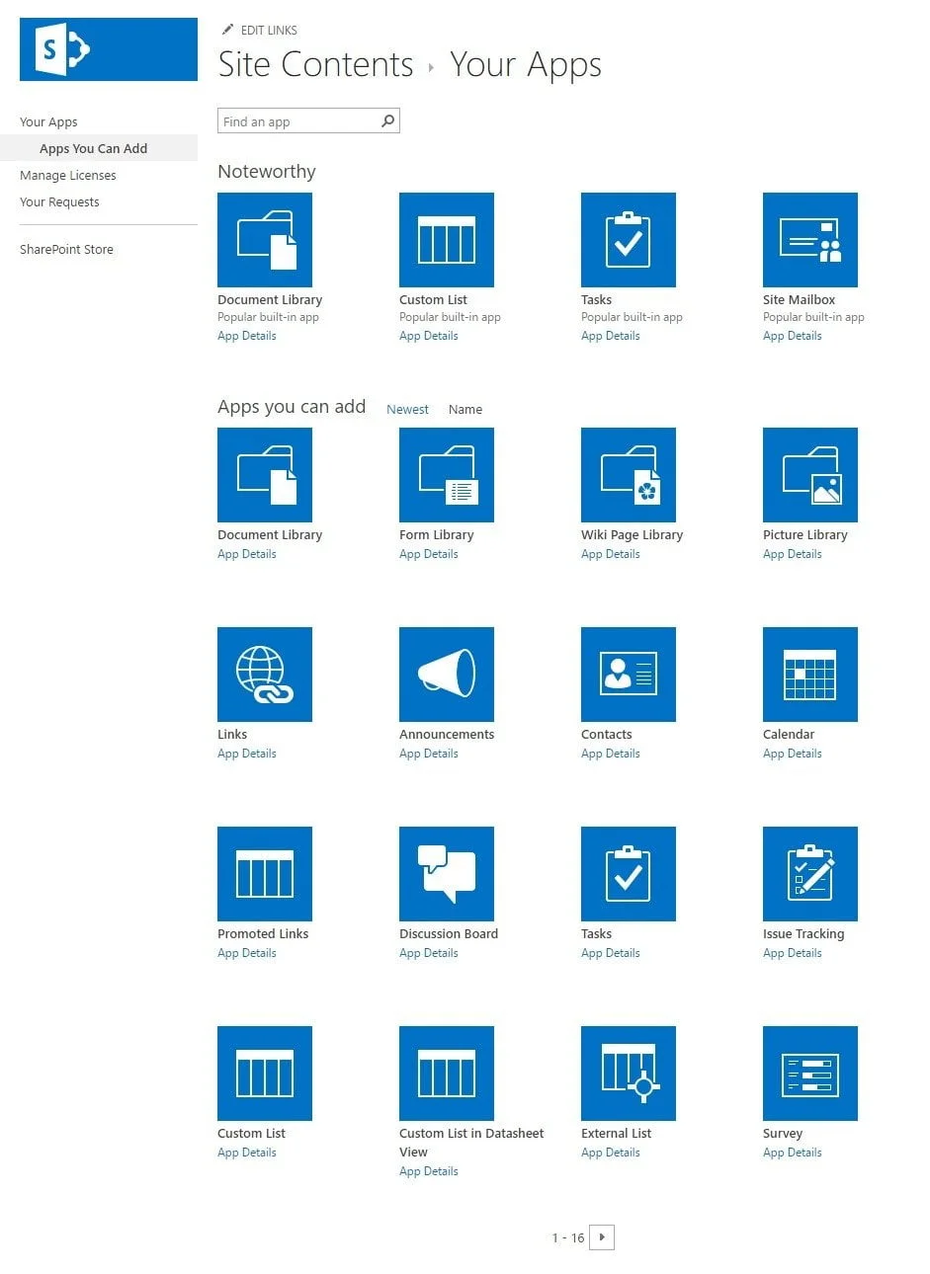Click the Discussion Board app icon
This screenshot has width=930, height=1274.
coord(446,873)
